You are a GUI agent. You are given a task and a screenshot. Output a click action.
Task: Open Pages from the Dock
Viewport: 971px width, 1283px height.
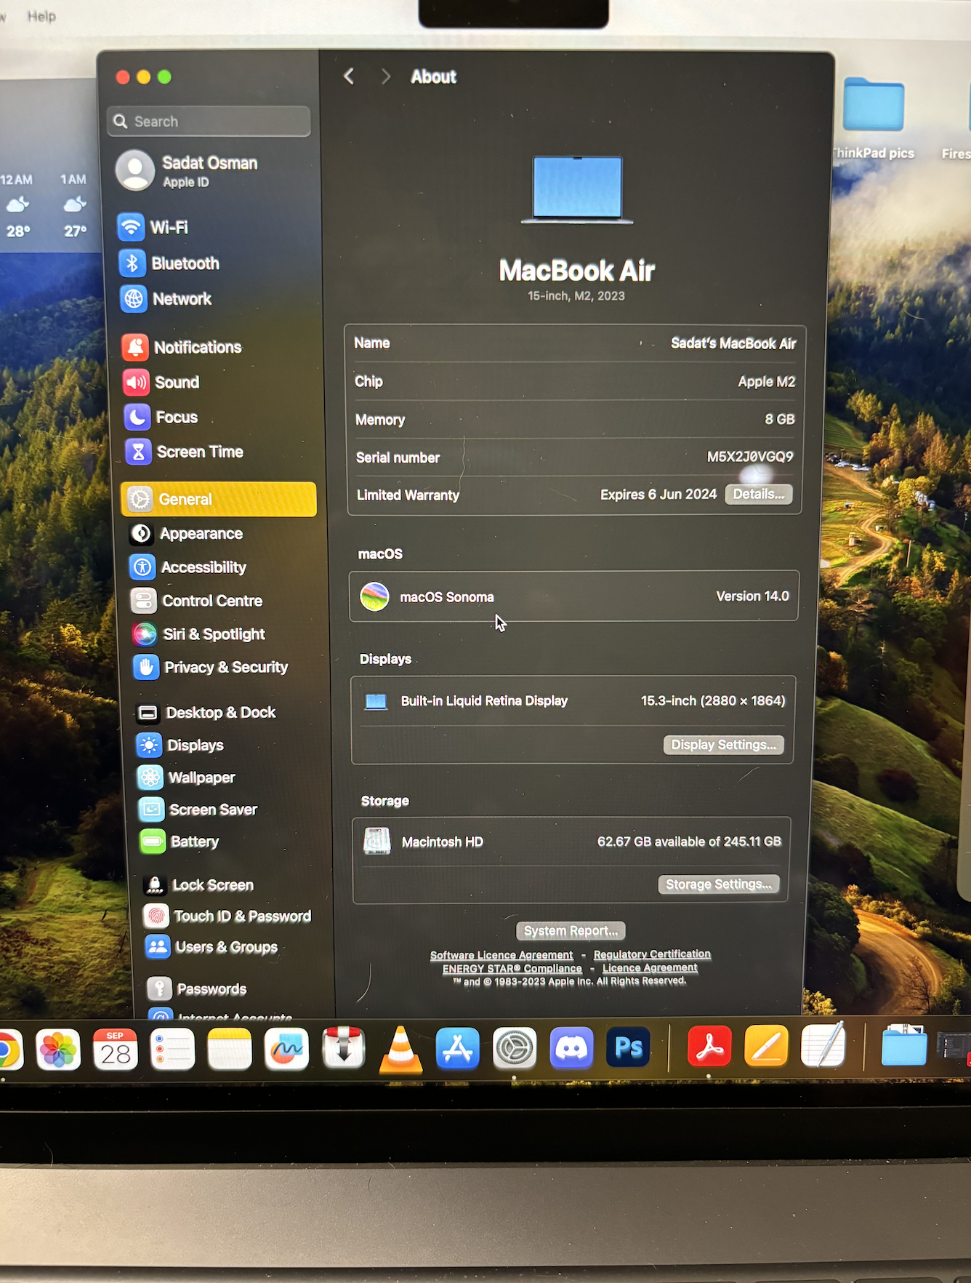pos(766,1047)
